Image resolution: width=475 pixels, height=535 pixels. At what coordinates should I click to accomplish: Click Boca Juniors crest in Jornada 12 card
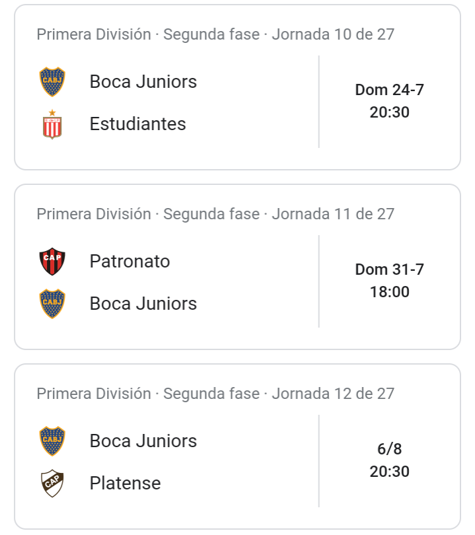pos(52,441)
